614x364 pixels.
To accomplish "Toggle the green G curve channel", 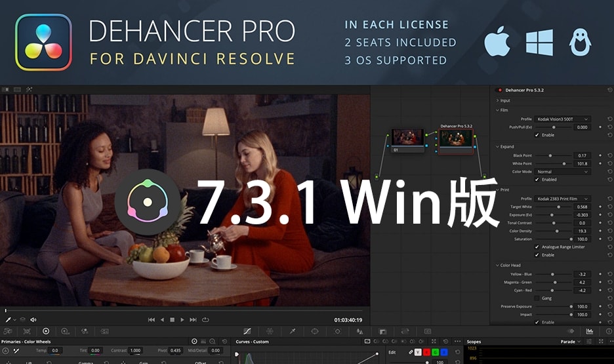I will coord(435,352).
